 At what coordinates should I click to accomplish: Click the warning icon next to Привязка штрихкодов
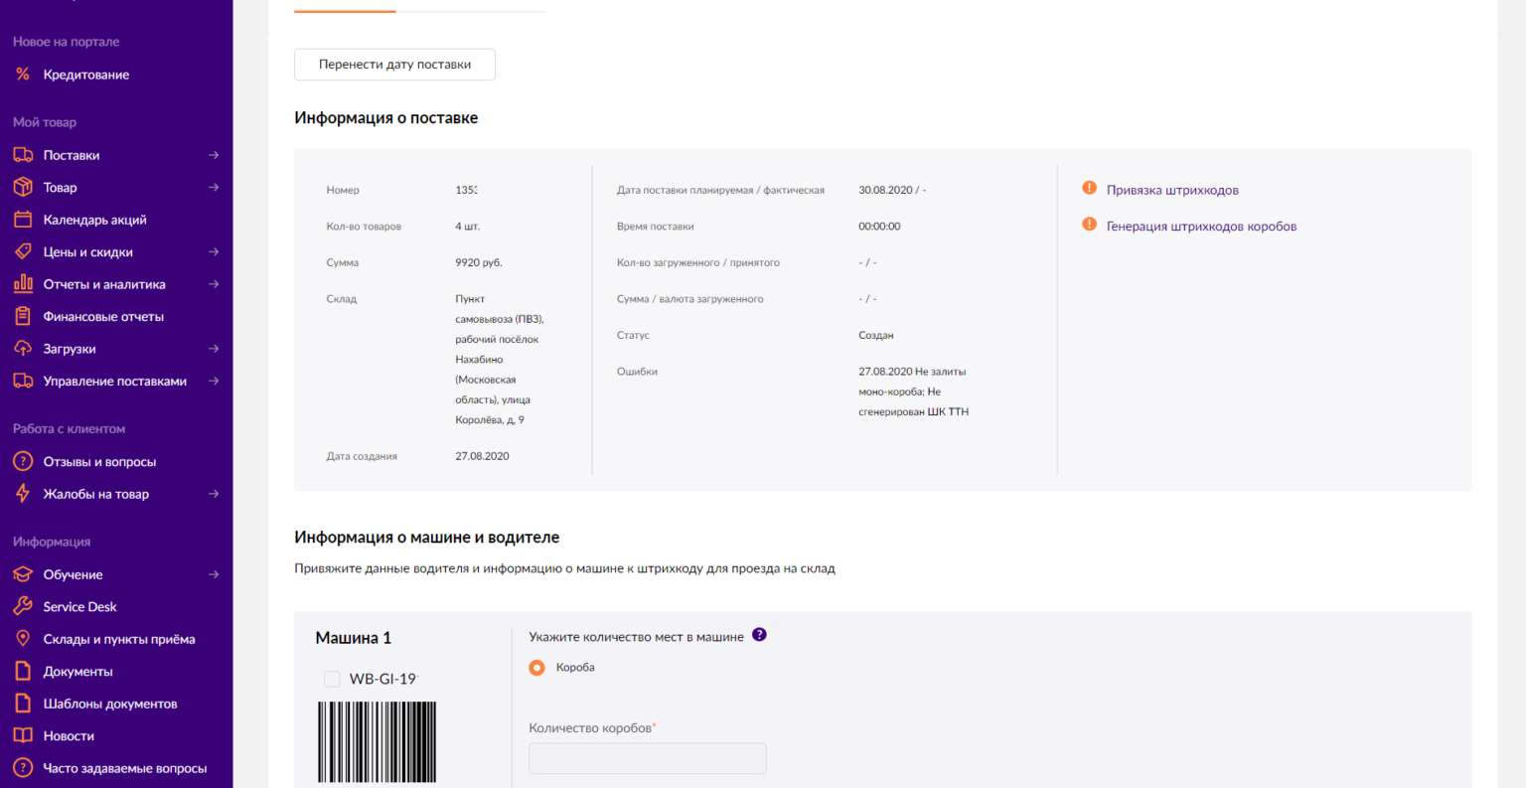click(x=1089, y=188)
